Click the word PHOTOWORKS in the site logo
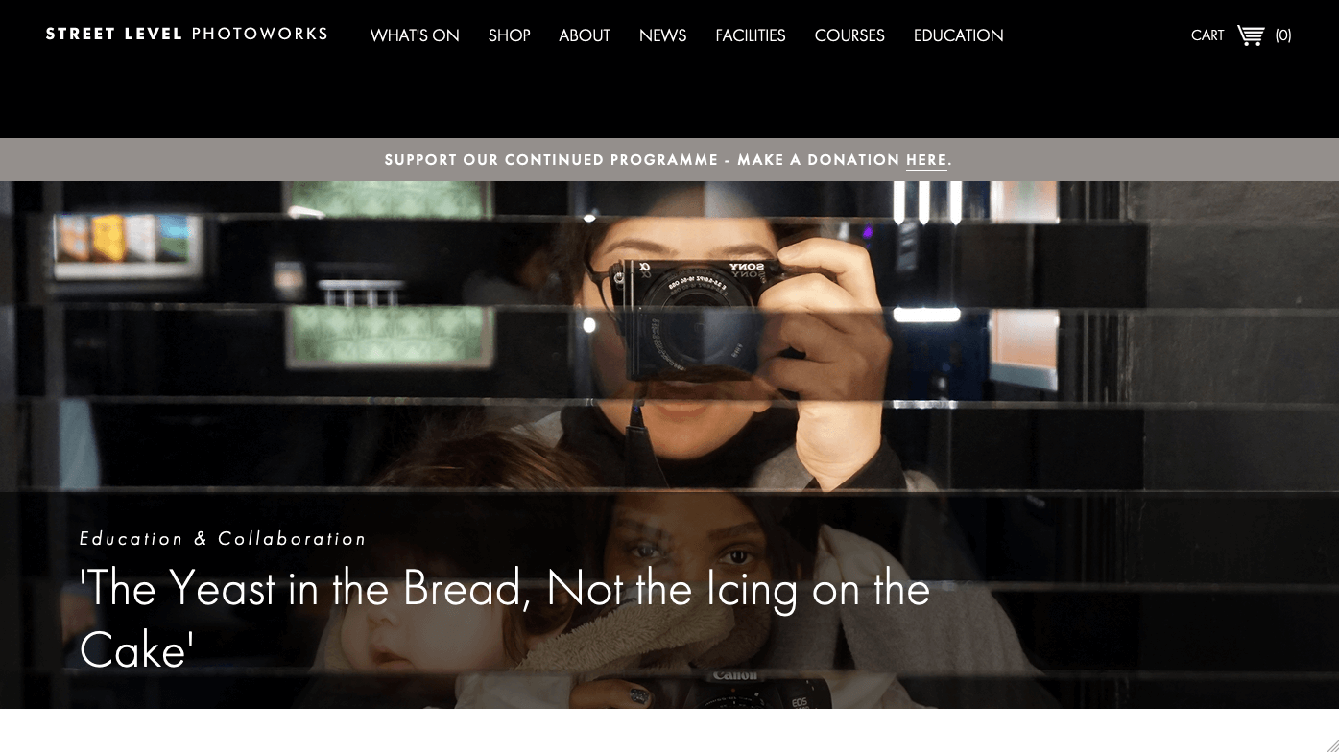The width and height of the screenshot is (1339, 752). coord(260,35)
